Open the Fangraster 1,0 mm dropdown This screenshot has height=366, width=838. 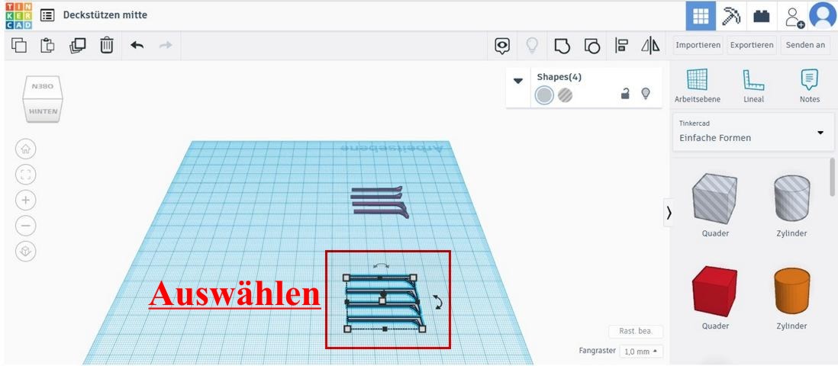coord(641,352)
